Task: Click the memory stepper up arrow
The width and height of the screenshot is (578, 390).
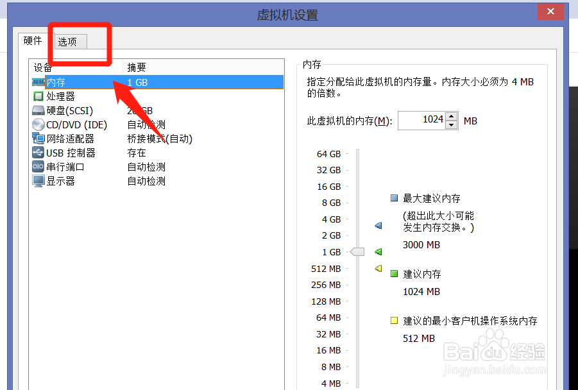Action: 451,117
